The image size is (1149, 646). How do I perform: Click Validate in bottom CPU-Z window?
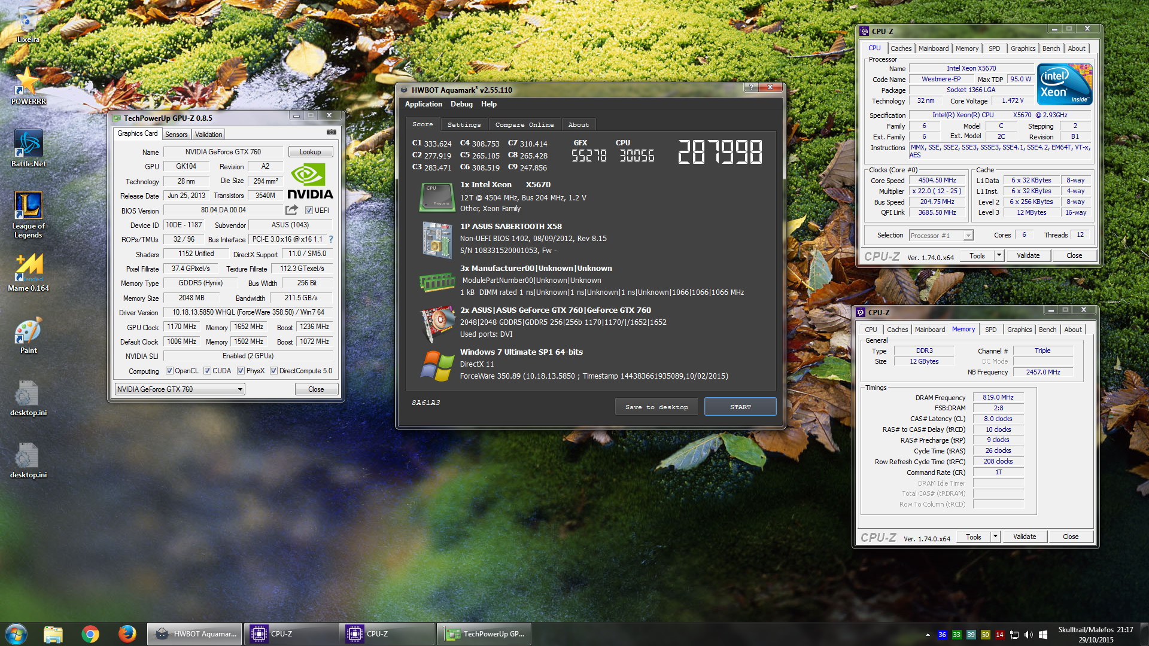(1025, 537)
